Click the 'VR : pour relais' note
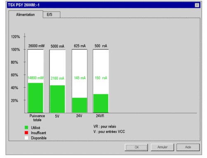 [x=105, y=126]
